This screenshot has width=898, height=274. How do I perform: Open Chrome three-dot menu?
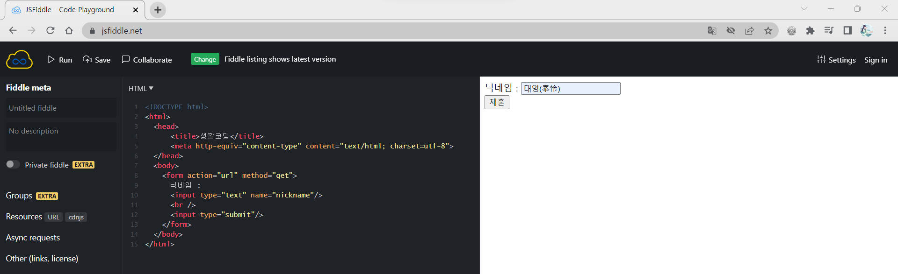point(885,30)
